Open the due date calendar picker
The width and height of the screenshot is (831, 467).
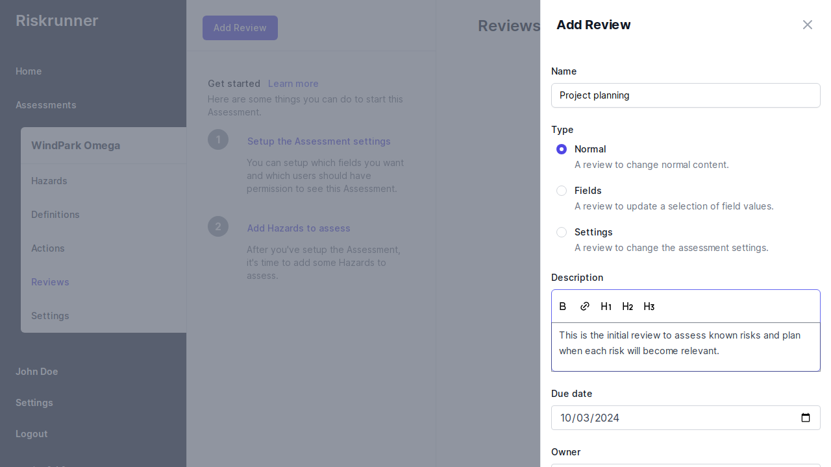805,418
